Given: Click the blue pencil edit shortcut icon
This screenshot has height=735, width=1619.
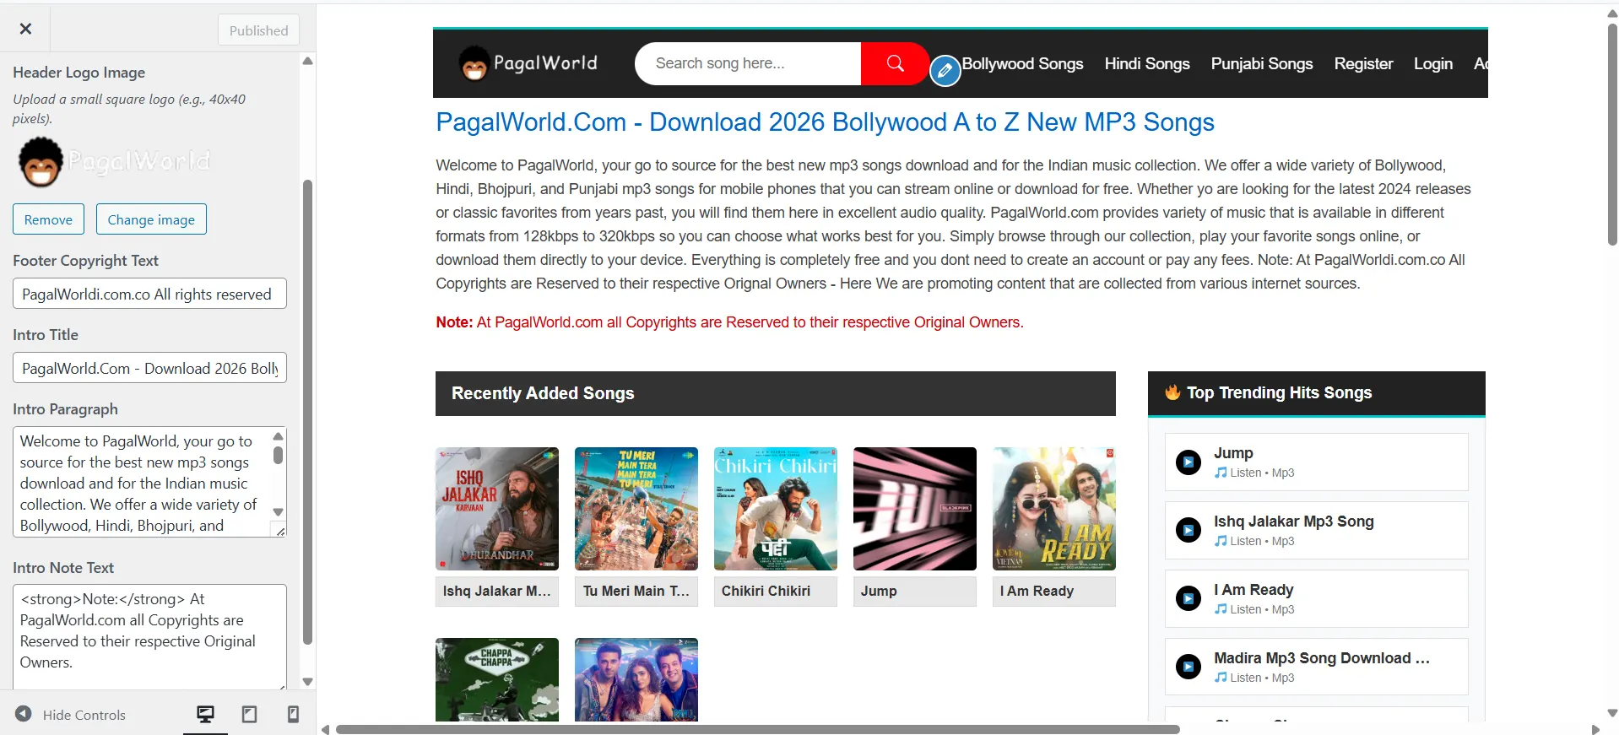Looking at the screenshot, I should 945,71.
